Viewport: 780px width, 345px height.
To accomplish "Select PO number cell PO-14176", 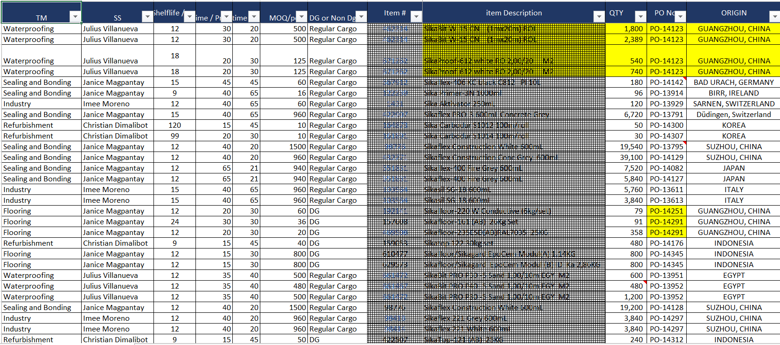I will click(x=667, y=243).
